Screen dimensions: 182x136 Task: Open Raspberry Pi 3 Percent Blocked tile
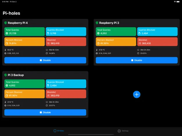point(116,42)
